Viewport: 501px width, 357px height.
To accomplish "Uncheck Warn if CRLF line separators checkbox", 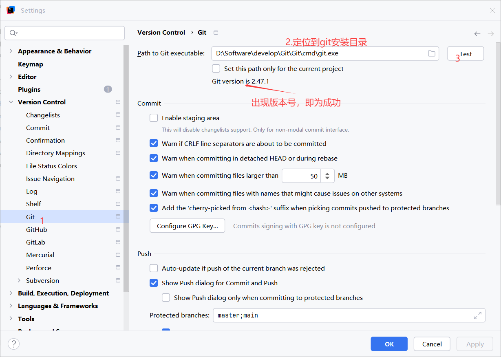I will point(154,143).
